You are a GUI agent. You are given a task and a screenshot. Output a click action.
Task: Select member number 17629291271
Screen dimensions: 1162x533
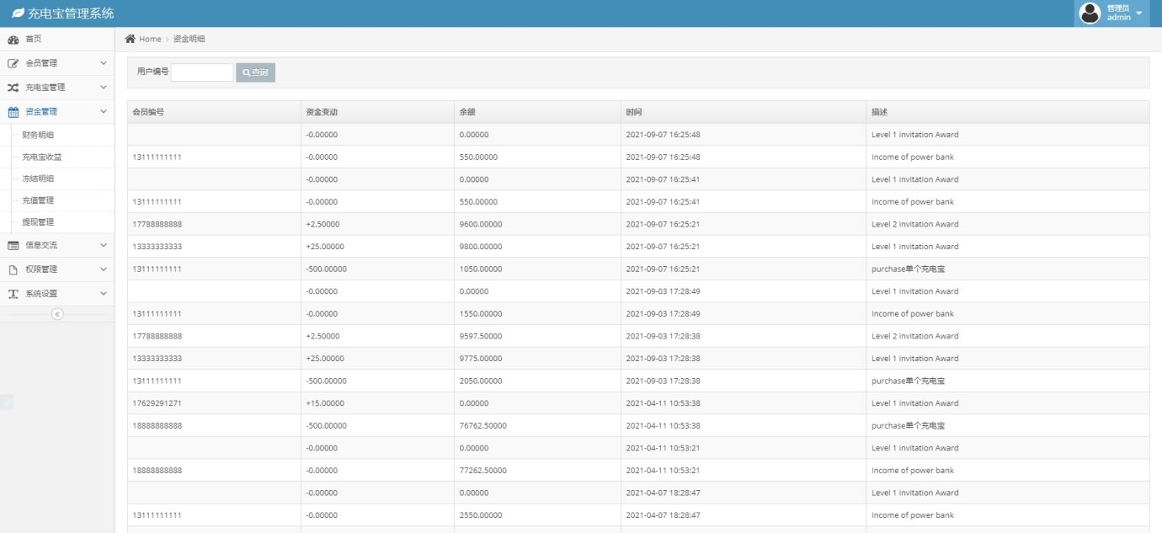[157, 403]
